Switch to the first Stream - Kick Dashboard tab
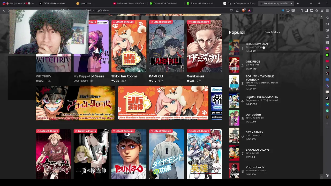Screen dimensions: 331x186 coord(165,3)
